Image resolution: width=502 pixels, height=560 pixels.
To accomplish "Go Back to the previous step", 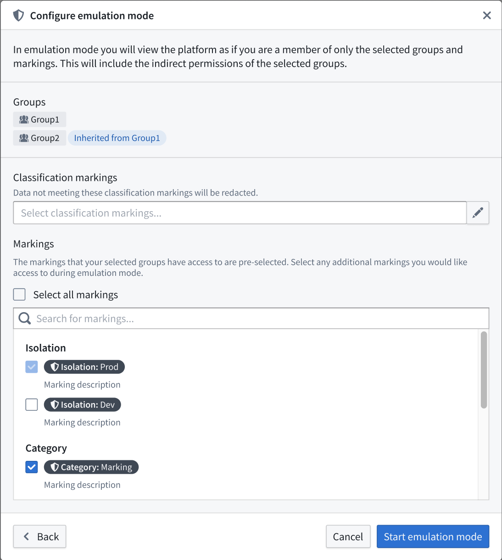I will [39, 537].
